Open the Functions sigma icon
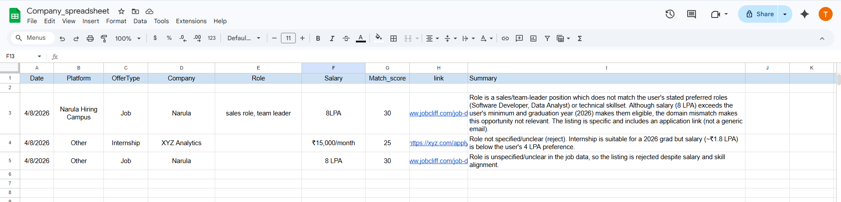The height and width of the screenshot is (202, 841). click(x=580, y=38)
